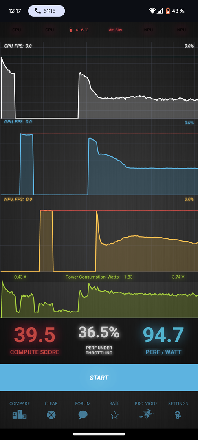Viewport: 198px width, 440px height.
Task: Select the GPU label in top header
Action: (x=50, y=30)
